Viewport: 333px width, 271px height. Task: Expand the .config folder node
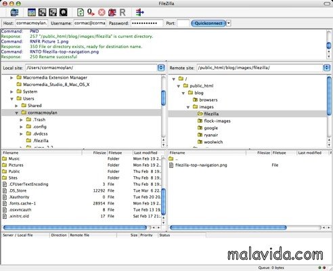pyautogui.click(x=21, y=127)
